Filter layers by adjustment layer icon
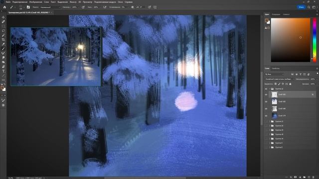The width and height of the screenshot is (319, 179). coord(297,74)
